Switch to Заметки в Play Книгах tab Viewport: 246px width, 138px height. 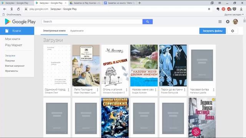(85, 3)
